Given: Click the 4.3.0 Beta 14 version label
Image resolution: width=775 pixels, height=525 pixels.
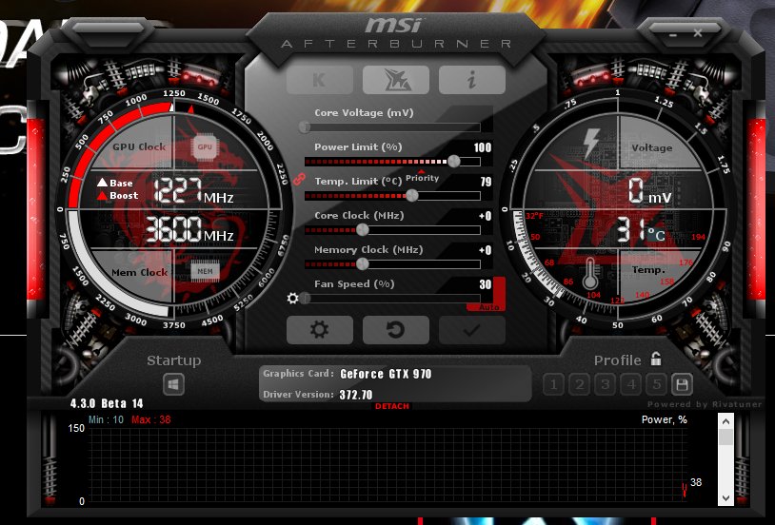Looking at the screenshot, I should click(x=107, y=403).
